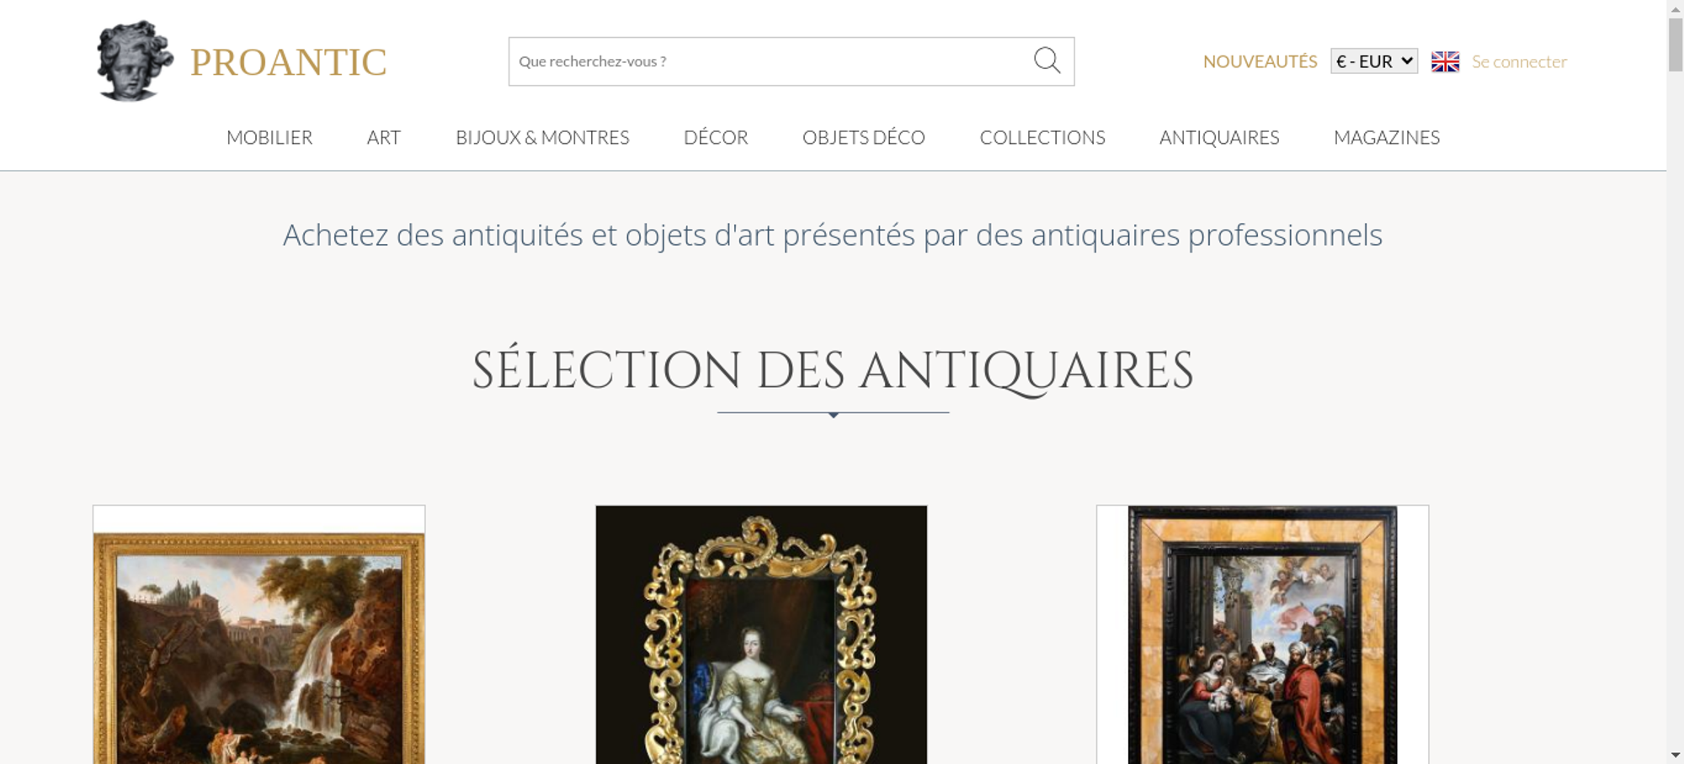The image size is (1684, 764).
Task: Open the waterfall landscape painting thumbnail
Action: point(259,634)
